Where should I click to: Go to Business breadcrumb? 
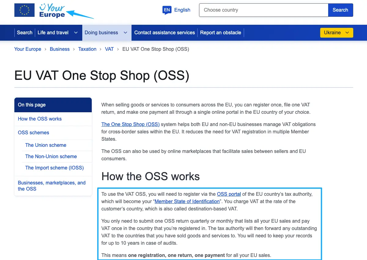(x=60, y=49)
